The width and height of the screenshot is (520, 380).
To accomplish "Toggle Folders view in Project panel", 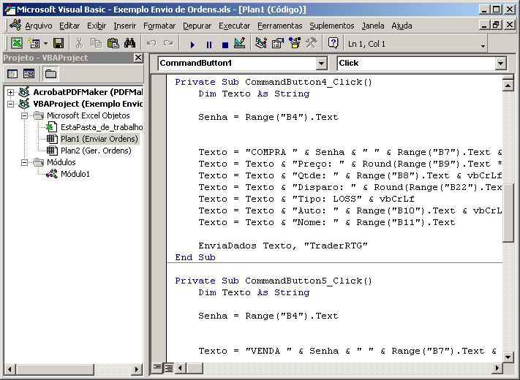I will 50,74.
